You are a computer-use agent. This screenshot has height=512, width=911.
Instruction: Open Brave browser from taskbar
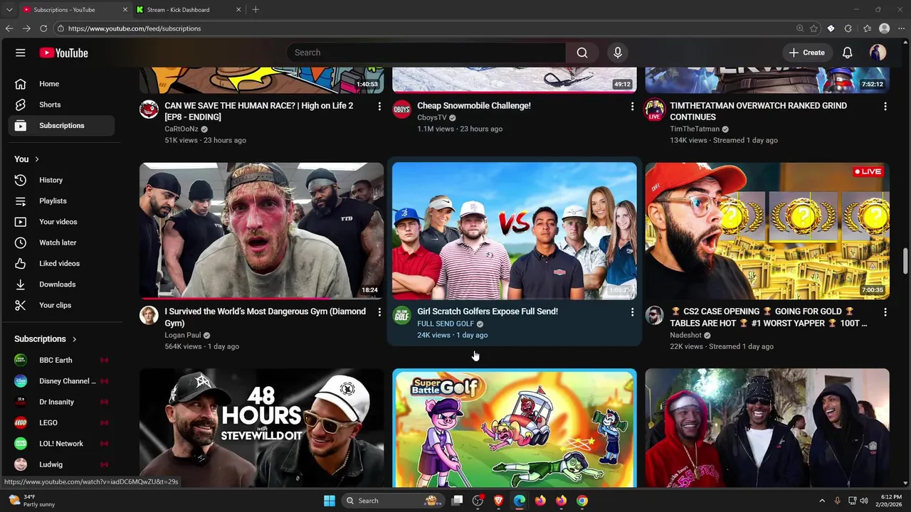(x=498, y=501)
